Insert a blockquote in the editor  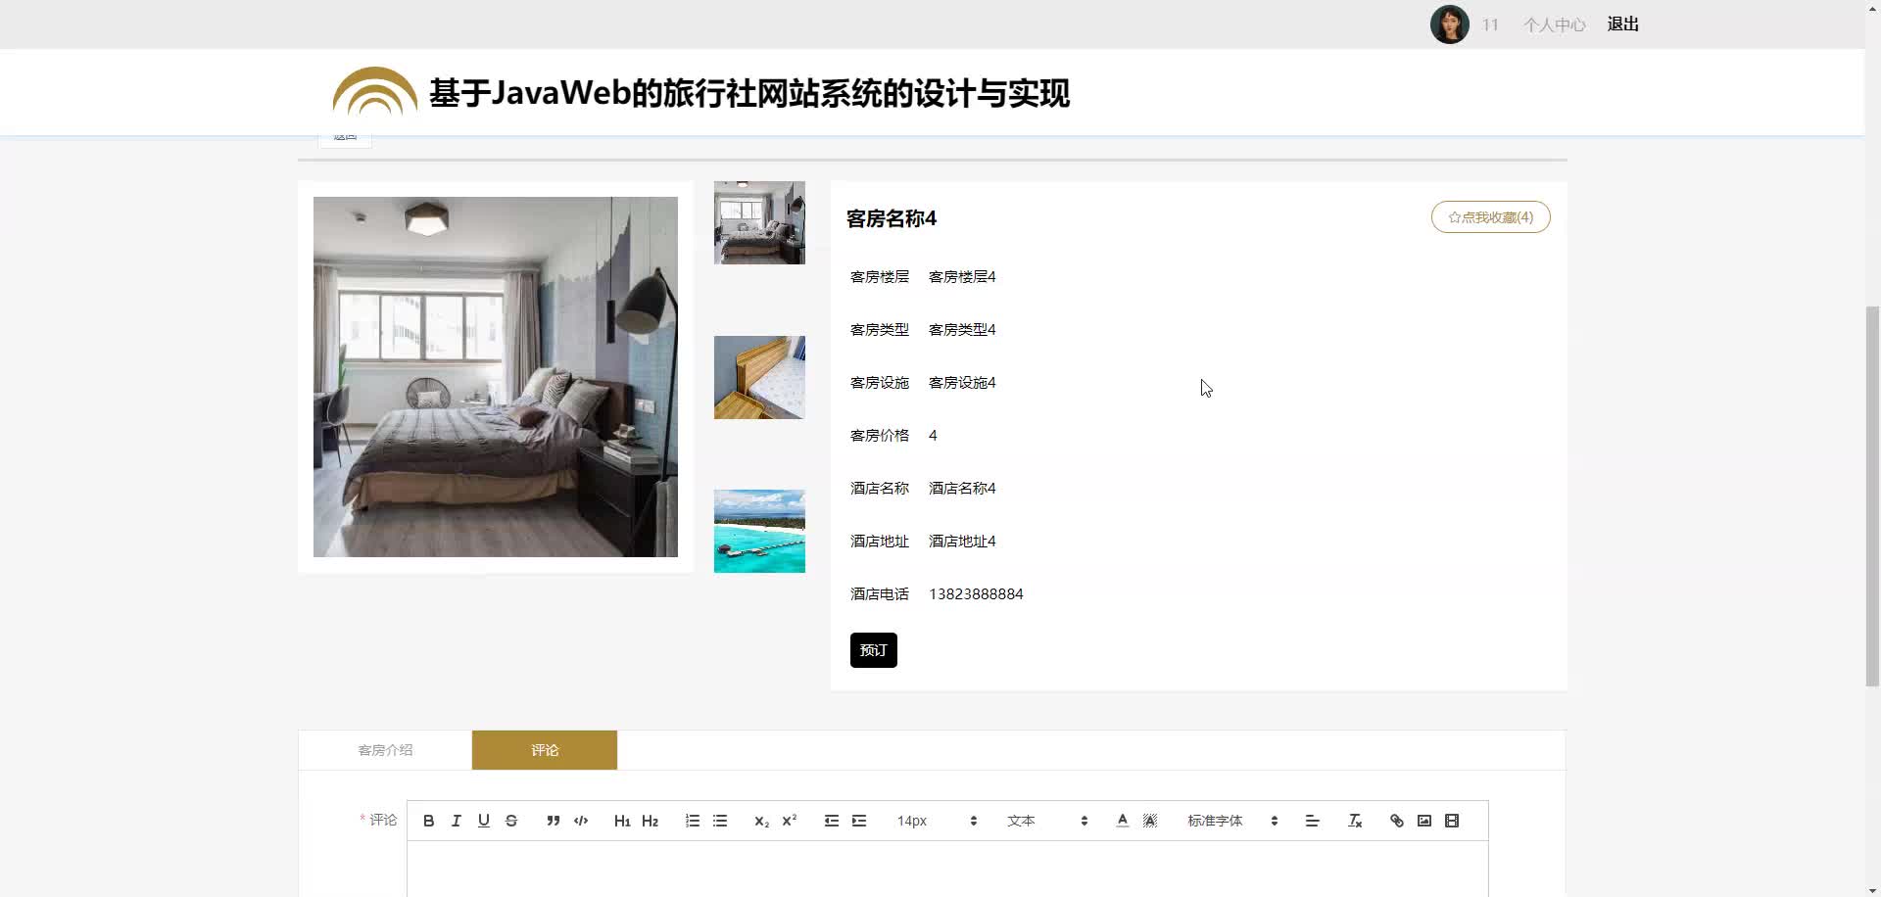point(553,821)
